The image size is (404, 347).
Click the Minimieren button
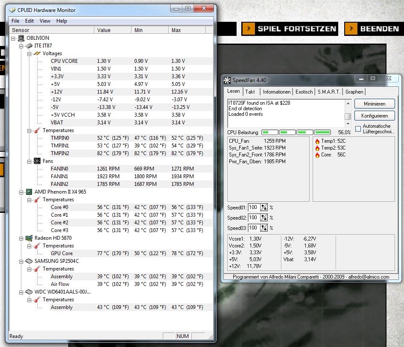tap(375, 104)
